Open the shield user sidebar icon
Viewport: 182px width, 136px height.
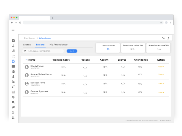pyautogui.click(x=13, y=102)
